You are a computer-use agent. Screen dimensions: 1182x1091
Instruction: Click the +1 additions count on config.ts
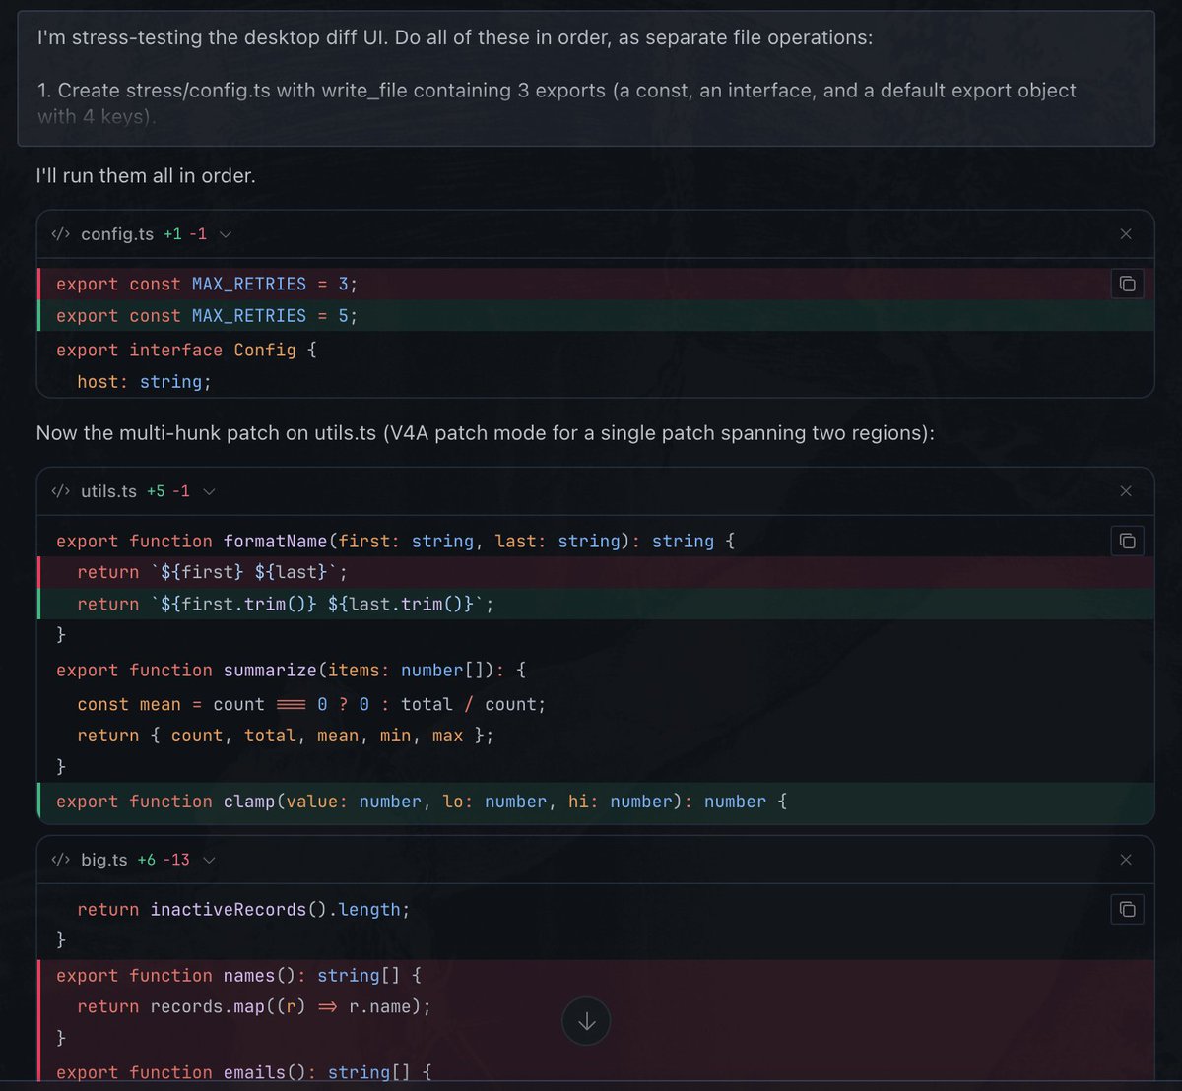(173, 234)
